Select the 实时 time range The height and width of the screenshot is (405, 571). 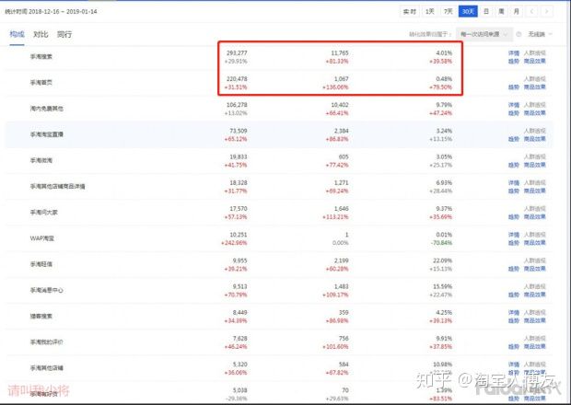coord(410,11)
